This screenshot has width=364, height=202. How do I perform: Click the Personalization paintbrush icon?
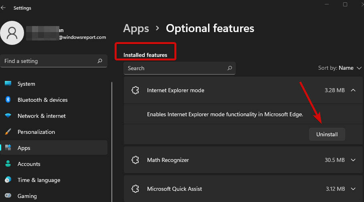[x=8, y=131]
